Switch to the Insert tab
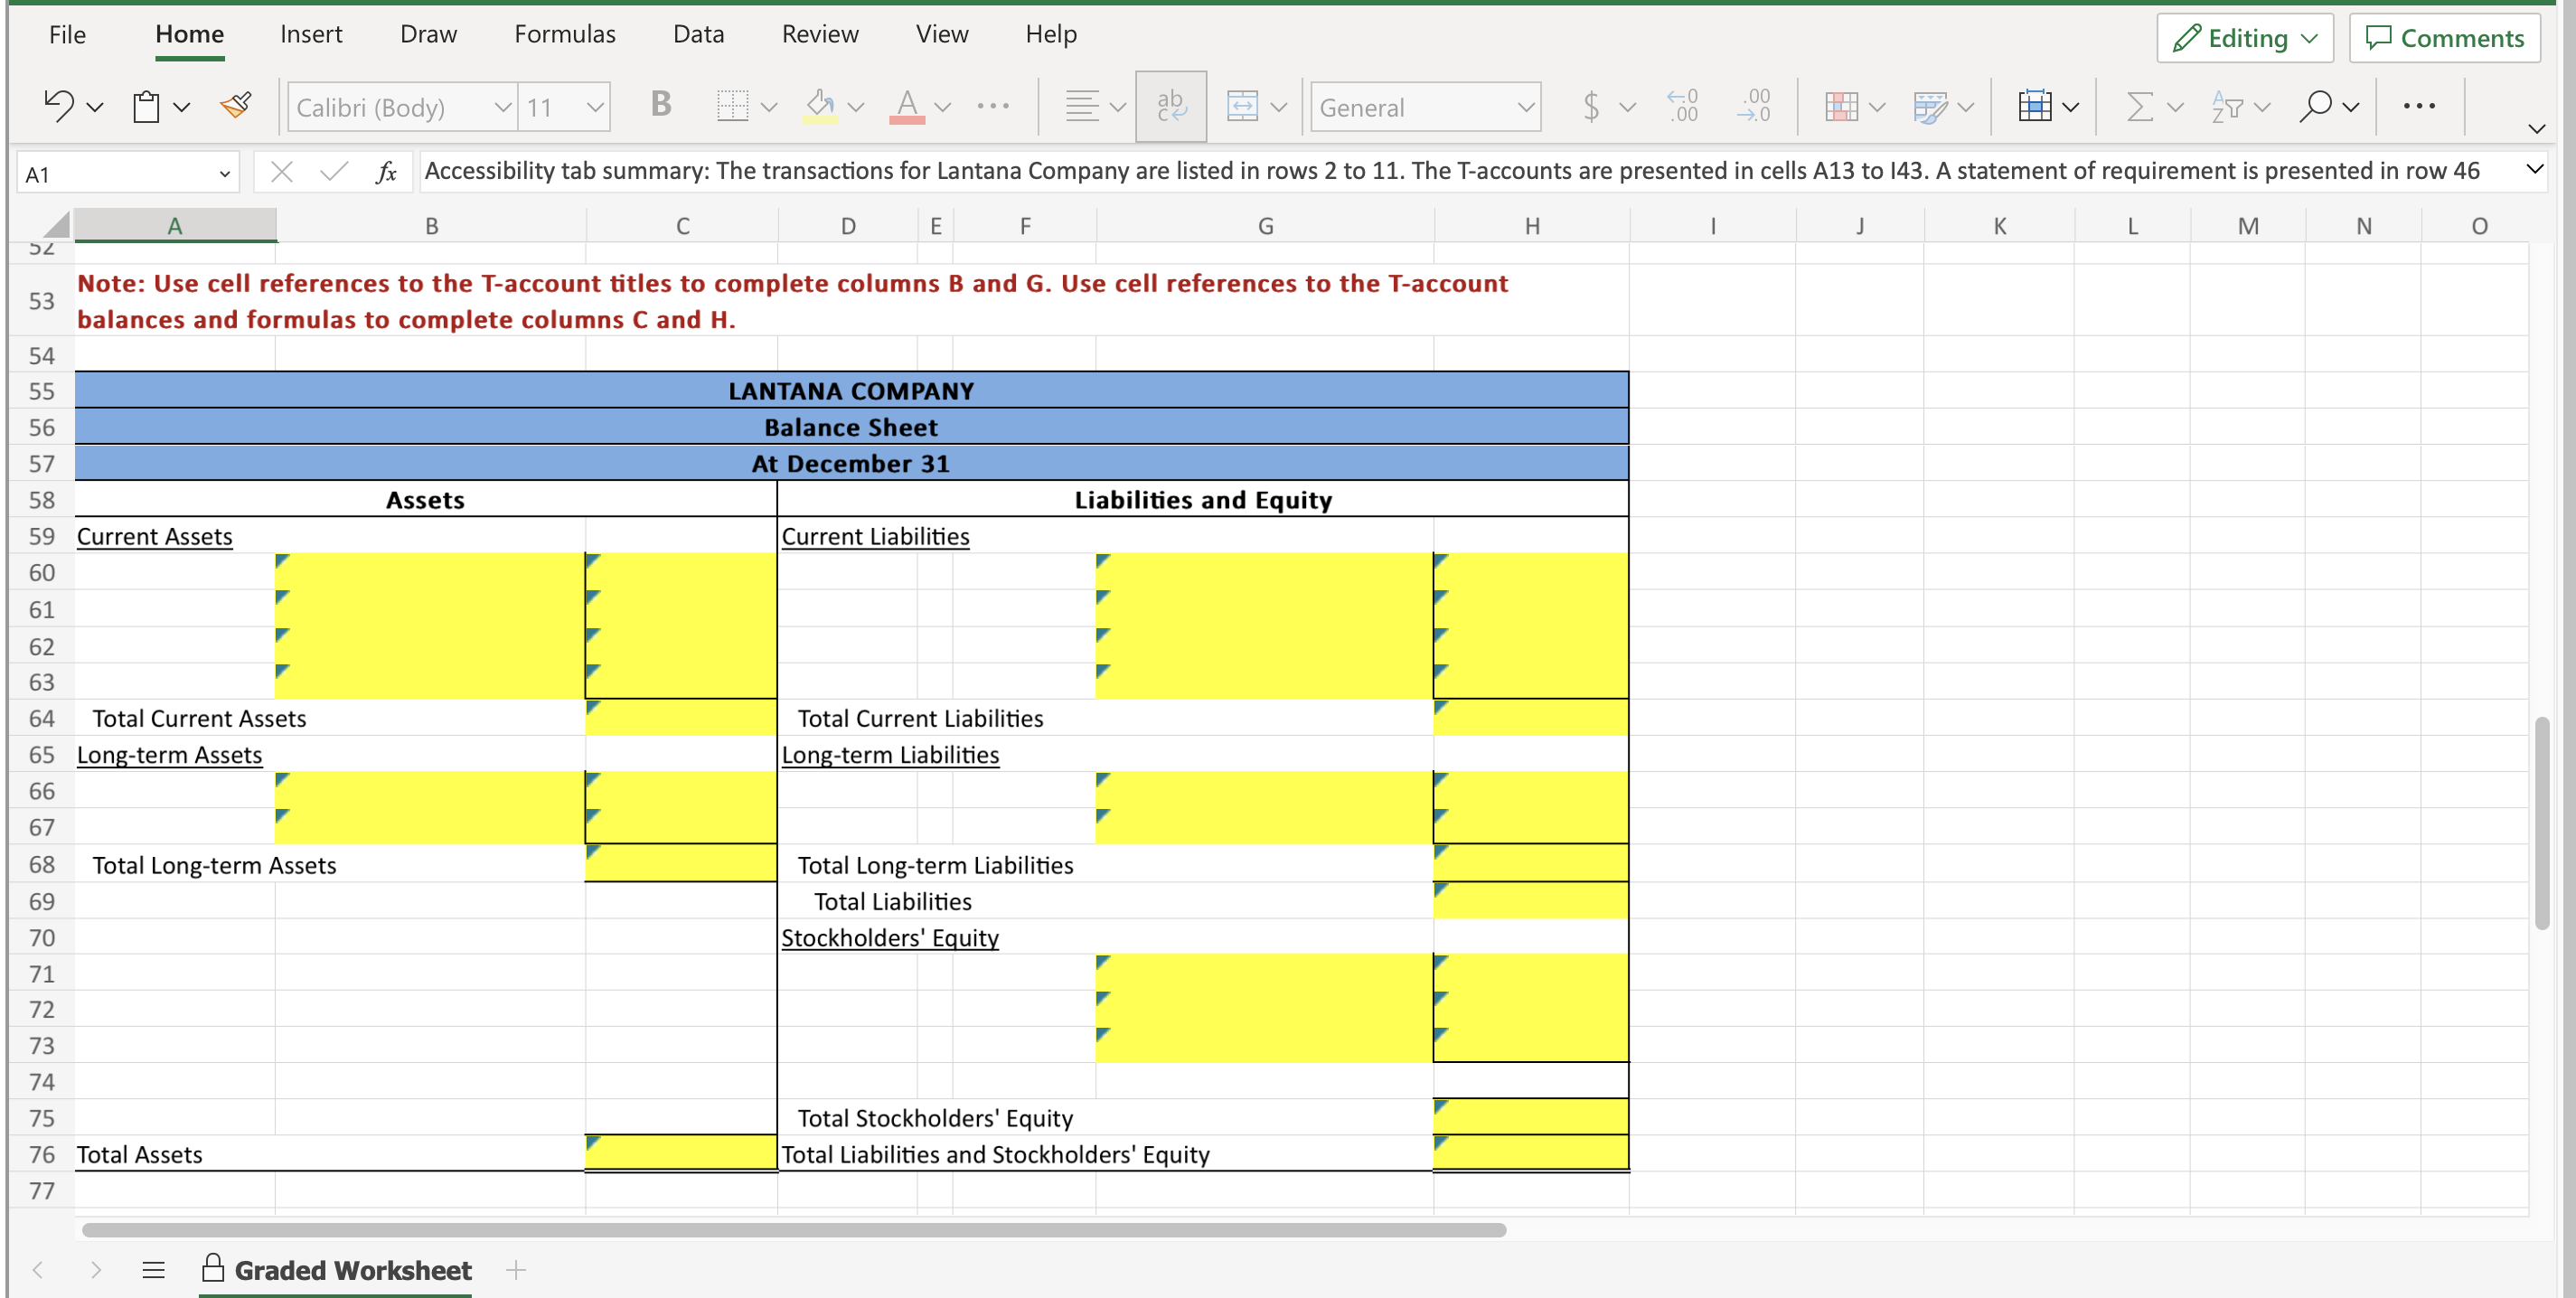 tap(311, 34)
